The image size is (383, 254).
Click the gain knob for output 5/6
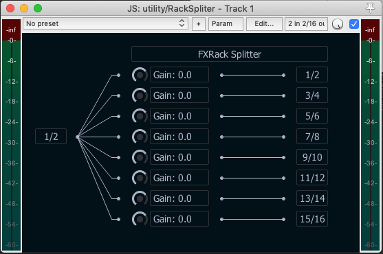pyautogui.click(x=140, y=116)
